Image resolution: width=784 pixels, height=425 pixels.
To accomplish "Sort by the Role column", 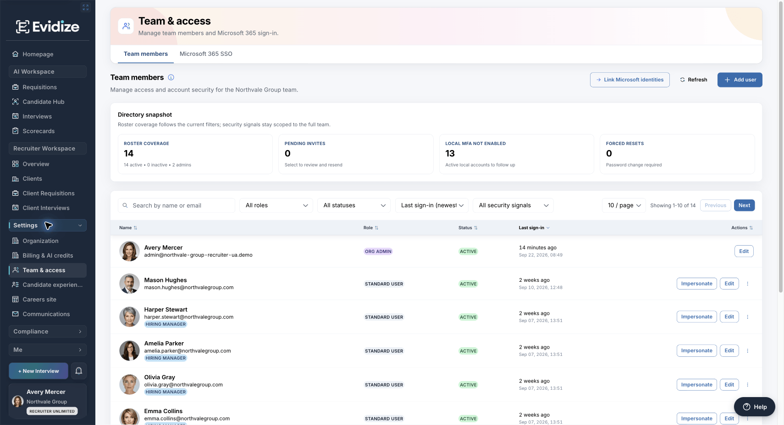I will click(x=371, y=228).
